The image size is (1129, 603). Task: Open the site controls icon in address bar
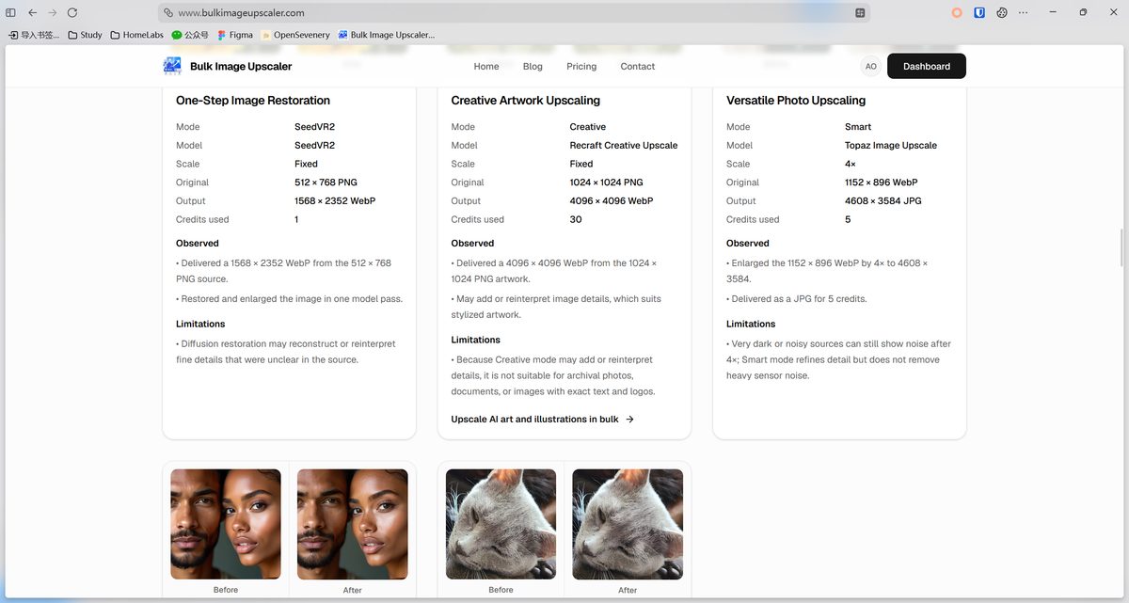point(860,13)
